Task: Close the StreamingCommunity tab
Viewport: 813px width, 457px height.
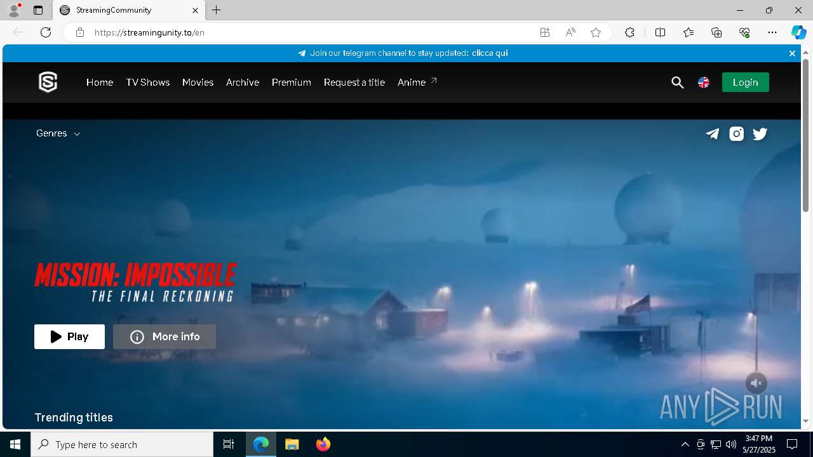Action: tap(196, 10)
